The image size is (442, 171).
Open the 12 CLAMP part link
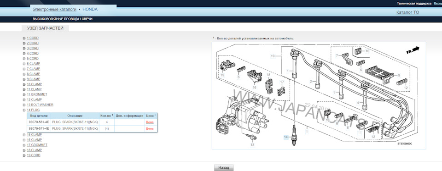[x=35, y=99]
